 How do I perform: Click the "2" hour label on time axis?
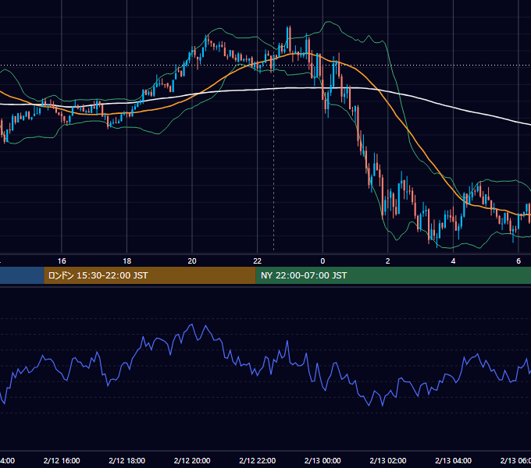(388, 261)
